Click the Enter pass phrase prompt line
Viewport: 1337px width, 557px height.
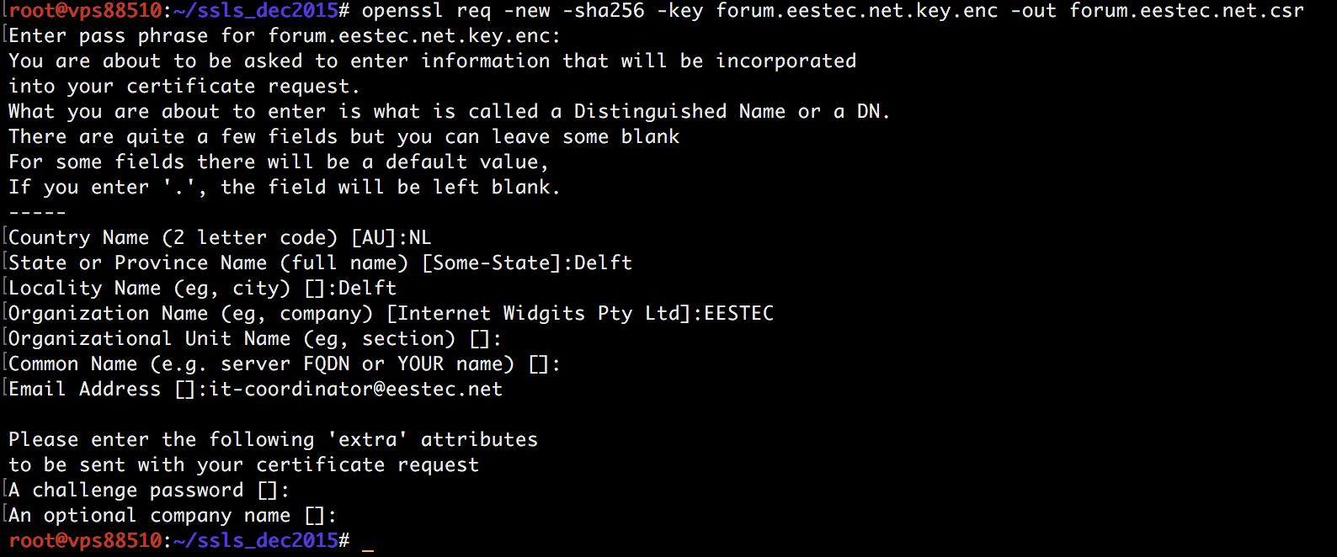point(285,36)
